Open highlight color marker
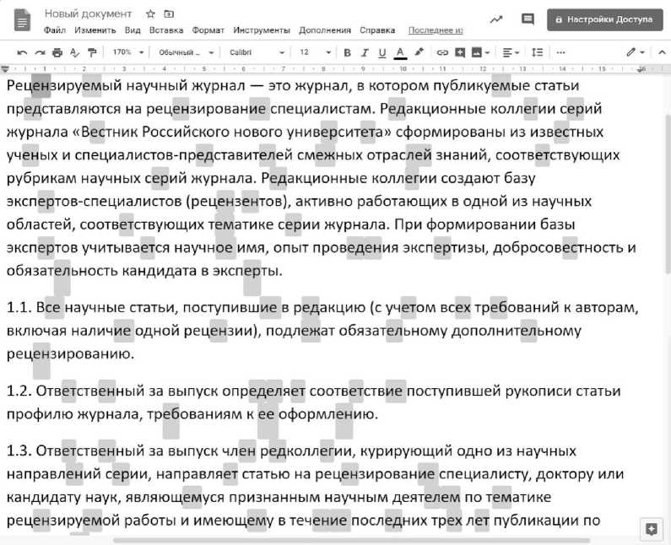The width and height of the screenshot is (671, 545). (419, 52)
